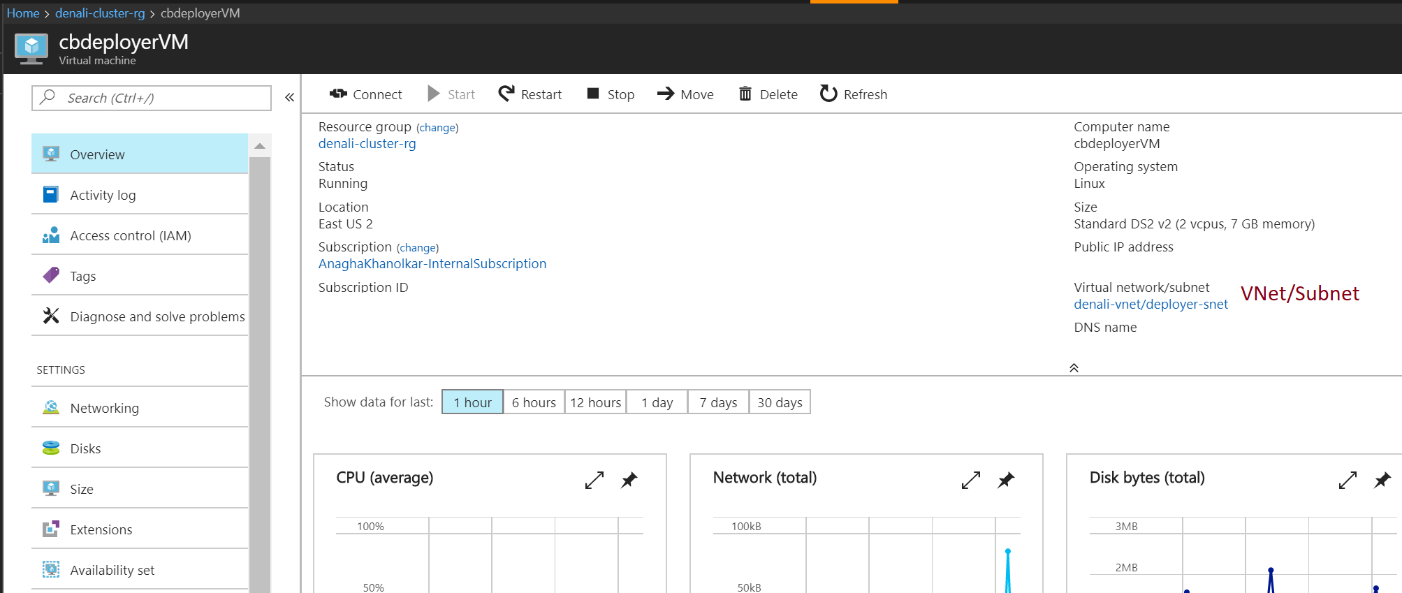Image resolution: width=1402 pixels, height=593 pixels.
Task: Click the virtual machine header icon
Action: [x=31, y=49]
